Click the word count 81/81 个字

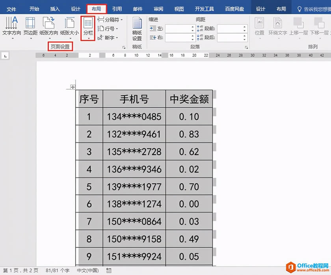coord(58,270)
